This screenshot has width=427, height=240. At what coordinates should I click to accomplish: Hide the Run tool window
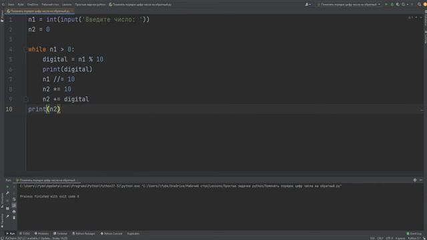[x=421, y=180]
